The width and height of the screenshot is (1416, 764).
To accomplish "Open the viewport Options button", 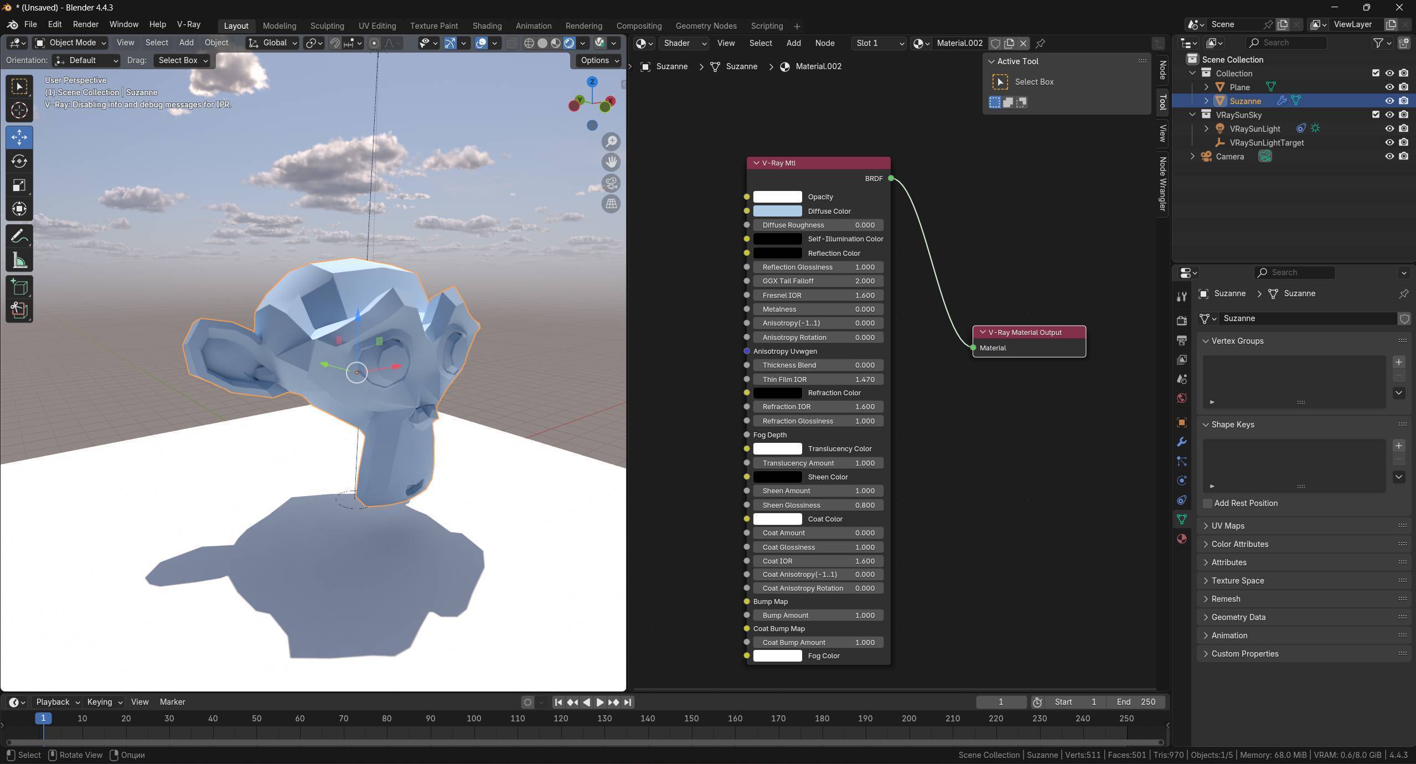I will pyautogui.click(x=598, y=60).
